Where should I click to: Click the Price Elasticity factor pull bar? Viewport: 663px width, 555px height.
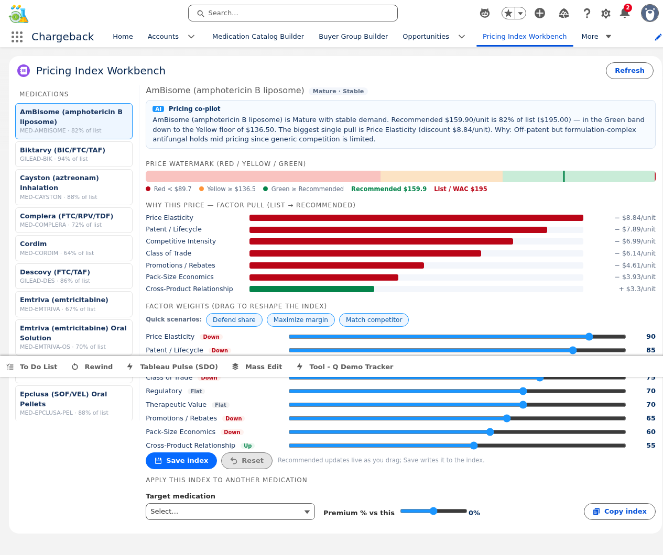pos(416,218)
